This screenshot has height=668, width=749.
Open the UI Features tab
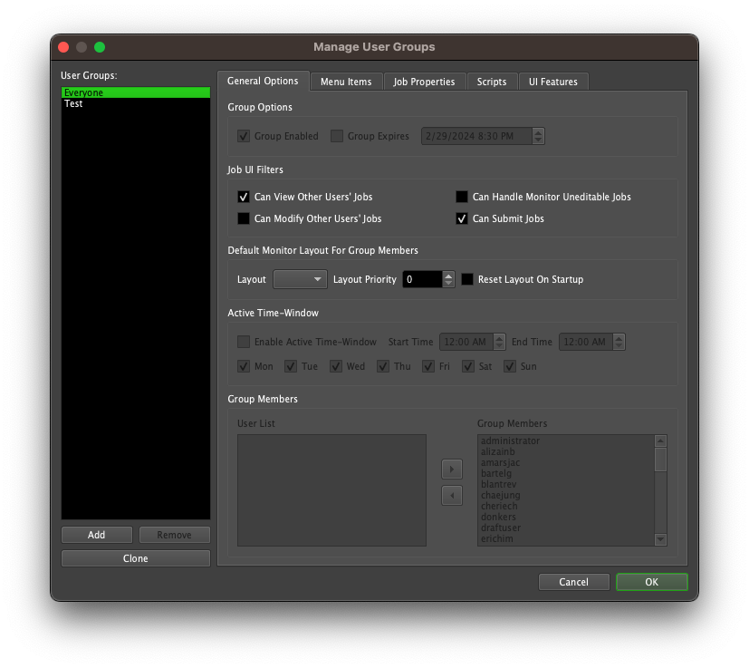point(553,81)
